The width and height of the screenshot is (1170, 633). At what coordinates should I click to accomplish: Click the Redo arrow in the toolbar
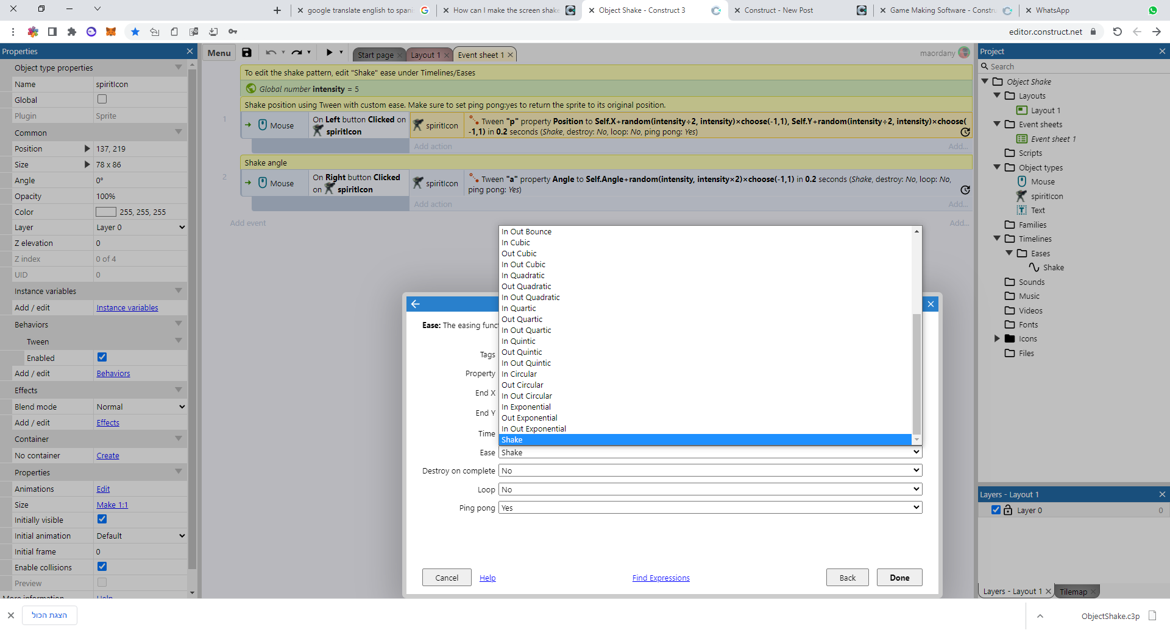[297, 53]
